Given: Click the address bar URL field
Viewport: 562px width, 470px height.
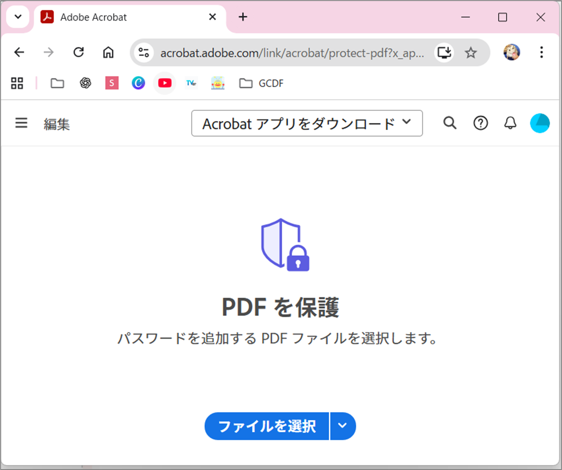Looking at the screenshot, I should (292, 53).
